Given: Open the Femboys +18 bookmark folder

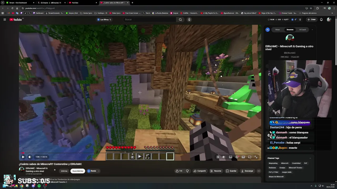Looking at the screenshot, I should coord(101,13).
